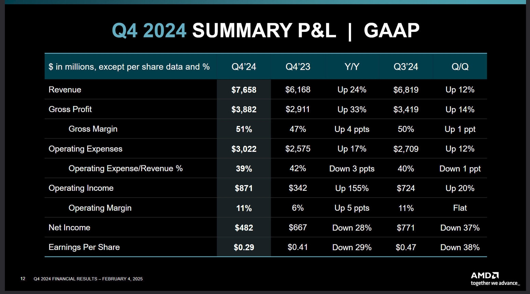Image resolution: width=530 pixels, height=294 pixels.
Task: Select the 6% operating margin value
Action: pos(298,208)
